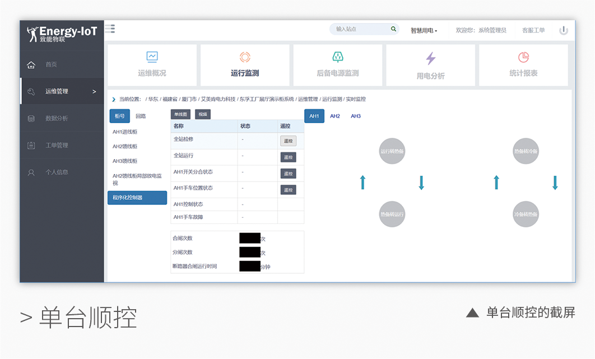Click the 分闸次数 label

click(183, 253)
